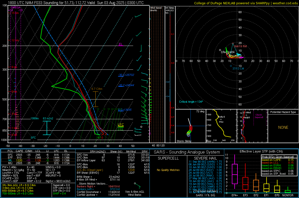Click the '12 km' height marker
The width and height of the screenshot is (299, 198).
[15, 40]
